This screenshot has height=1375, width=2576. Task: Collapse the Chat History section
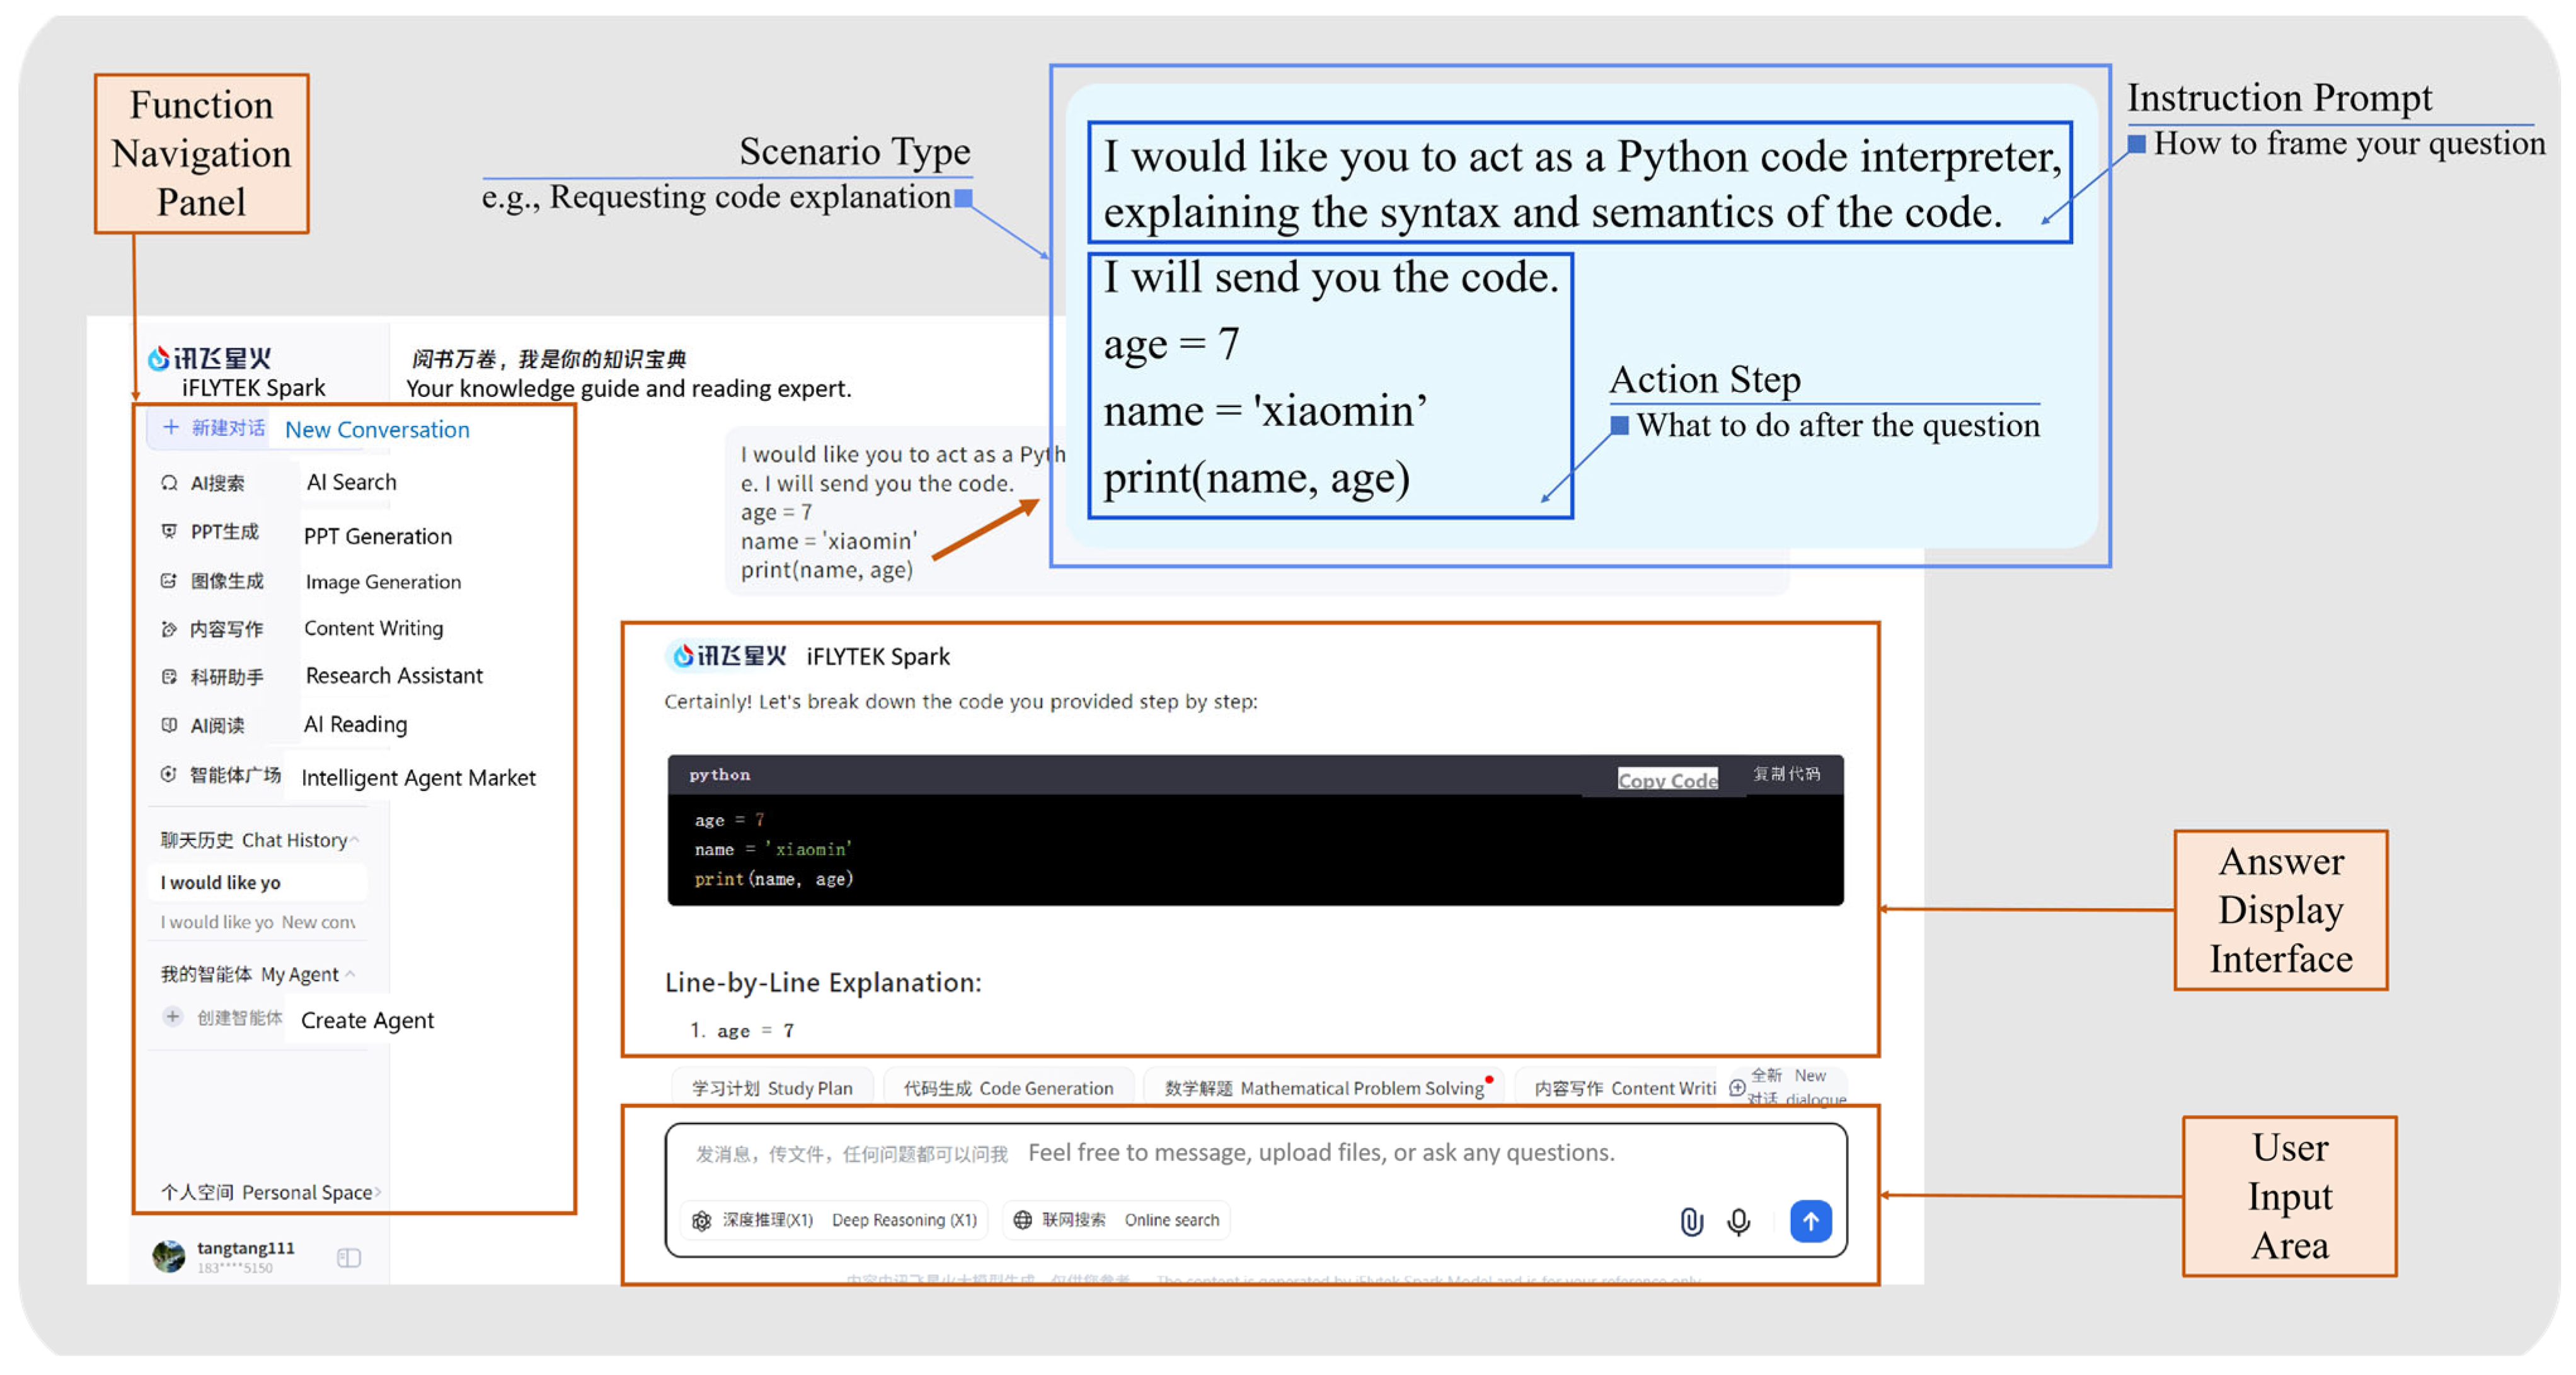354,840
